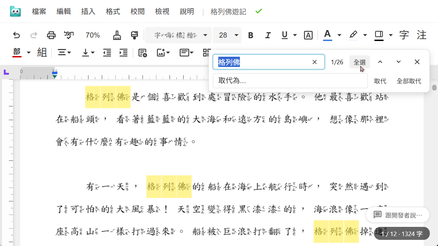Open the 檢視 menu
Viewport: 438px width, 246px height.
[162, 12]
